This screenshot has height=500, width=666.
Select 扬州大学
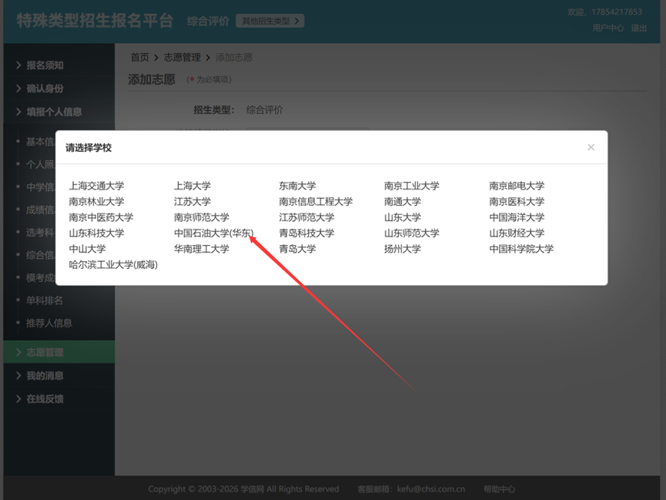(402, 249)
